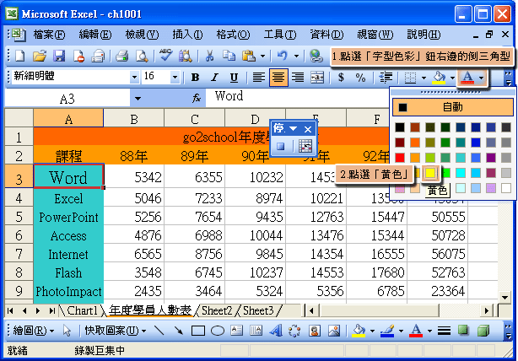Pick the yellow font color swatch
Image resolution: width=518 pixels, height=361 pixels.
[x=429, y=173]
